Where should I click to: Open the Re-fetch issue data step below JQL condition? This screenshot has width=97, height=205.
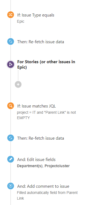tap(41, 138)
